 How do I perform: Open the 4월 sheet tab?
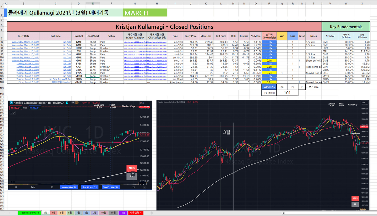[x=54, y=213]
